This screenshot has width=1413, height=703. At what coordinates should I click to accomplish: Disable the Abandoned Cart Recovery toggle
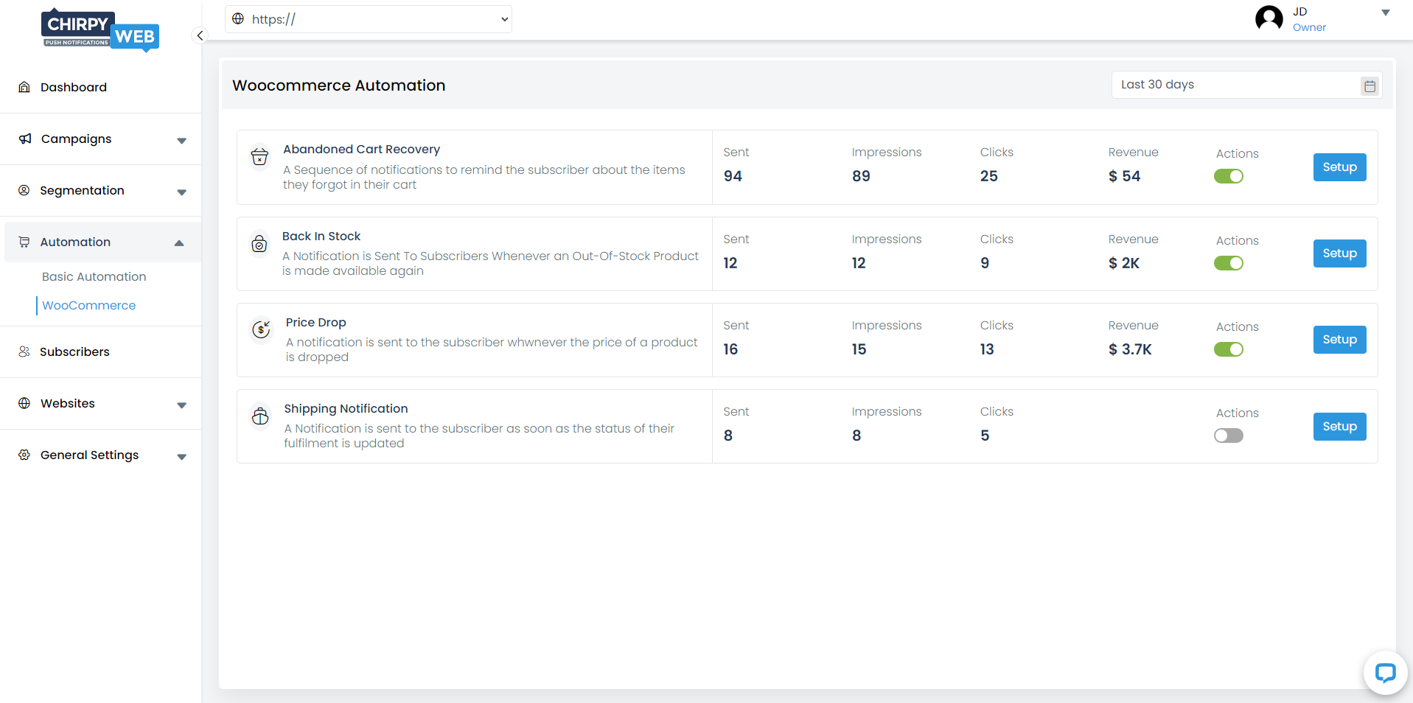(1229, 176)
